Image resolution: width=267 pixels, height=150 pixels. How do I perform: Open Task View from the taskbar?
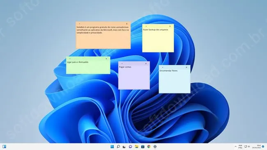[124, 147]
